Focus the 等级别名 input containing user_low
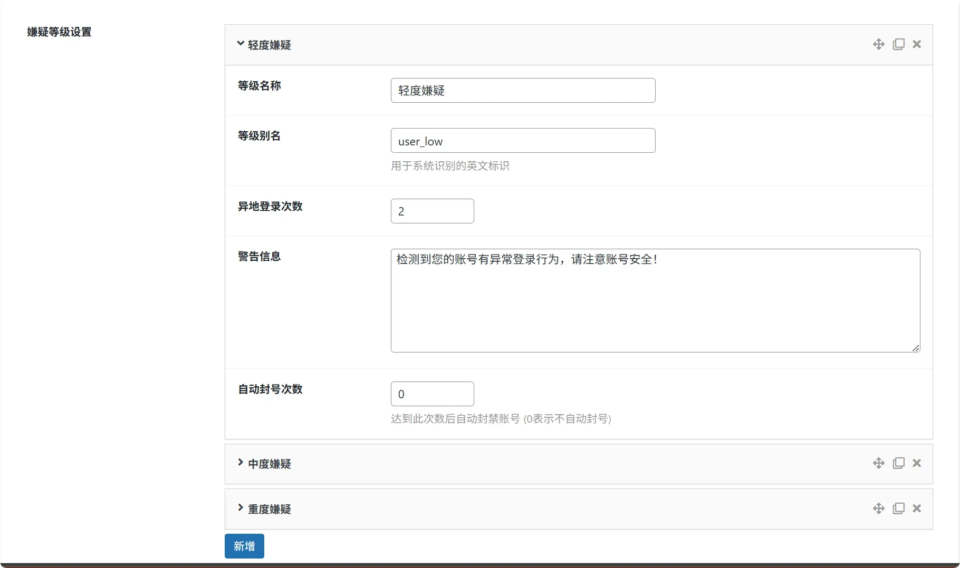Image resolution: width=960 pixels, height=568 pixels. [523, 141]
